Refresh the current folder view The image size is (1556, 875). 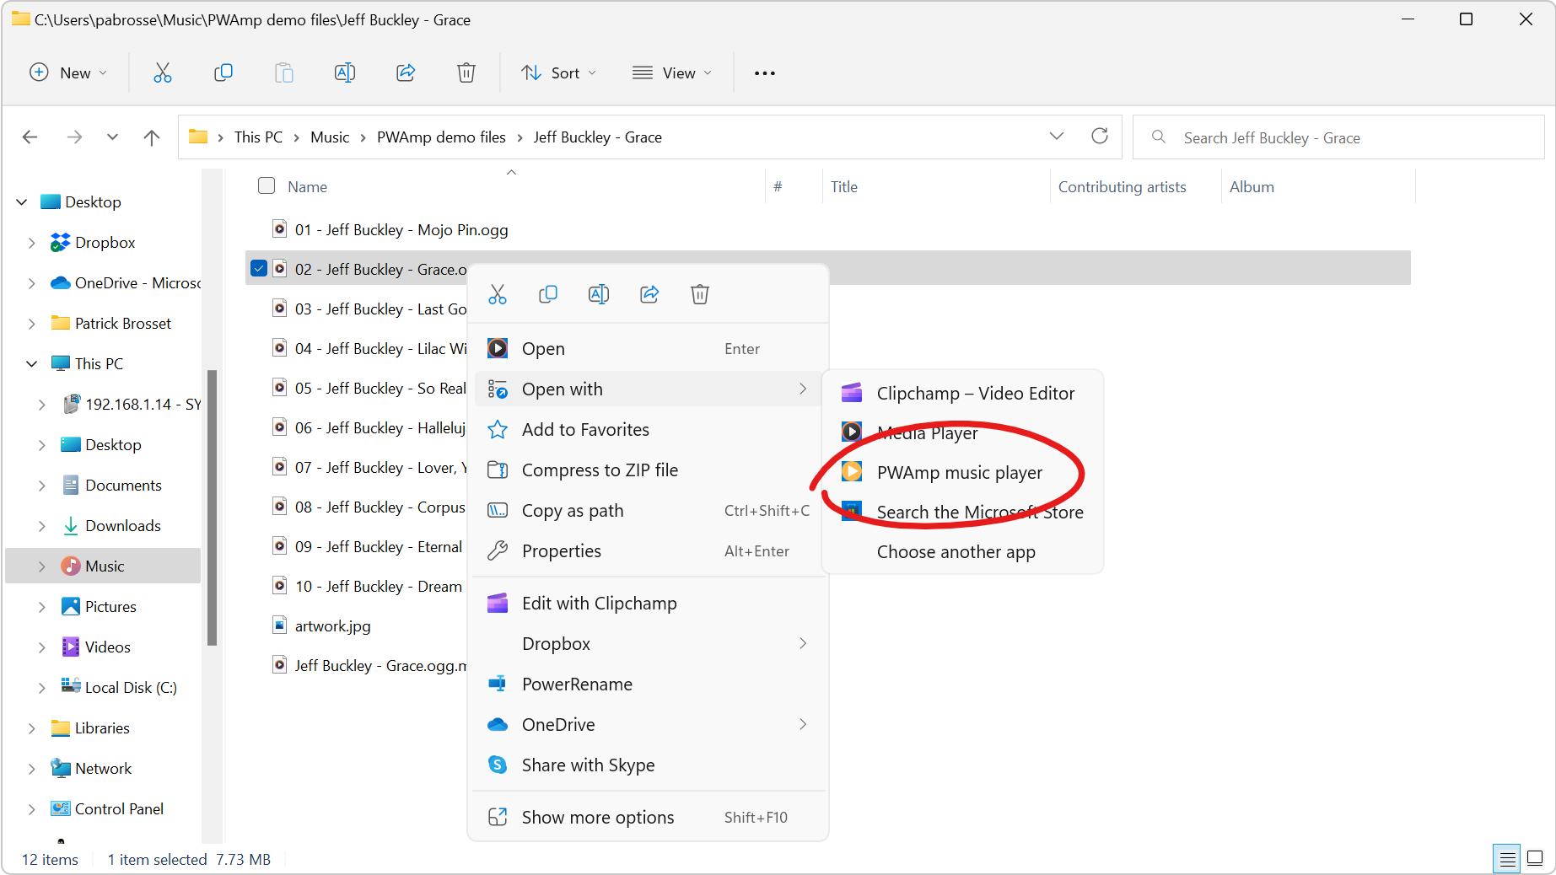click(x=1099, y=137)
